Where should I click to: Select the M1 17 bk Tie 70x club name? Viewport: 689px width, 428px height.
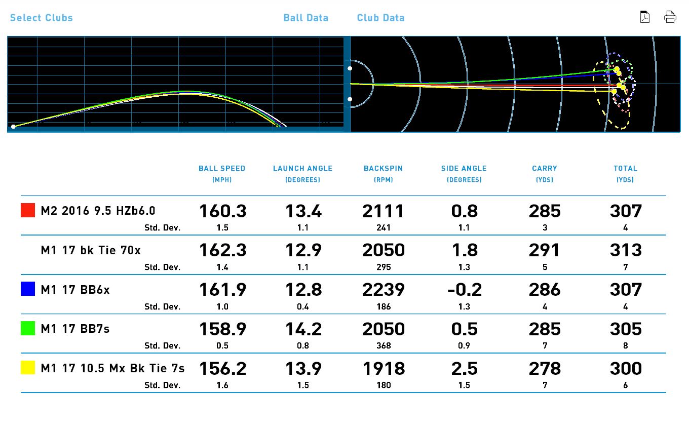point(91,250)
